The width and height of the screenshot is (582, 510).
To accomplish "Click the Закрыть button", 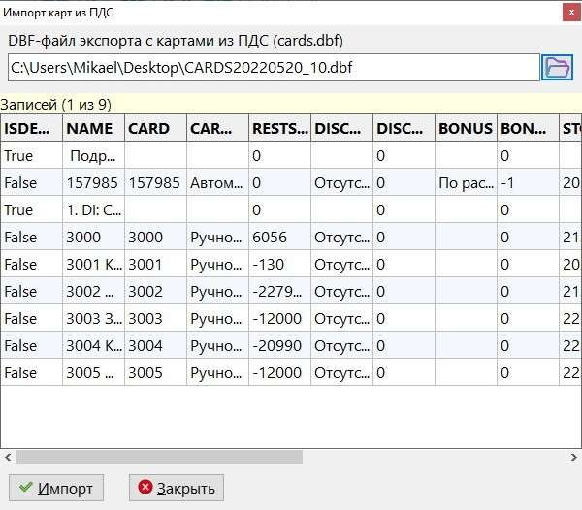I will click(178, 488).
